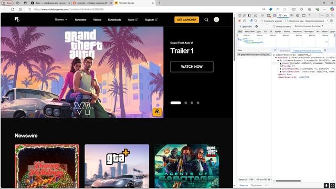Open Newswire from site navigation
This screenshot has width=336, height=189.
point(80,20)
